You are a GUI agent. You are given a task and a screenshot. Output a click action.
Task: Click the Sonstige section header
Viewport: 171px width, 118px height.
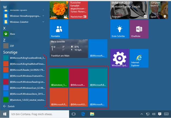click(10, 52)
